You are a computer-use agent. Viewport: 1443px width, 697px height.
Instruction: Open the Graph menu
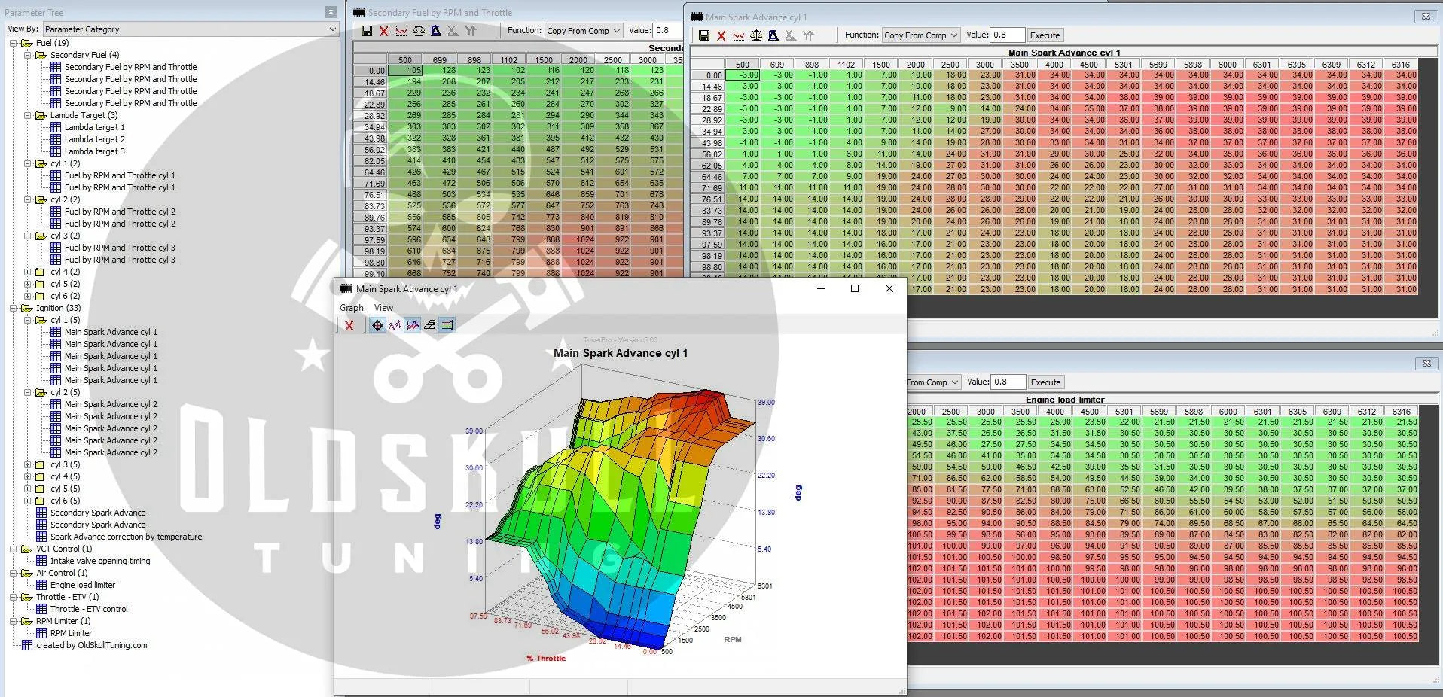tap(351, 308)
